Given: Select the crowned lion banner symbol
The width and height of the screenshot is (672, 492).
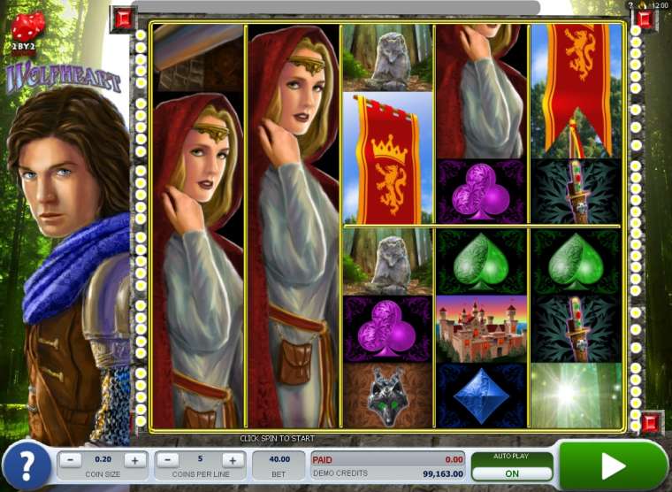Looking at the screenshot, I should [388, 158].
